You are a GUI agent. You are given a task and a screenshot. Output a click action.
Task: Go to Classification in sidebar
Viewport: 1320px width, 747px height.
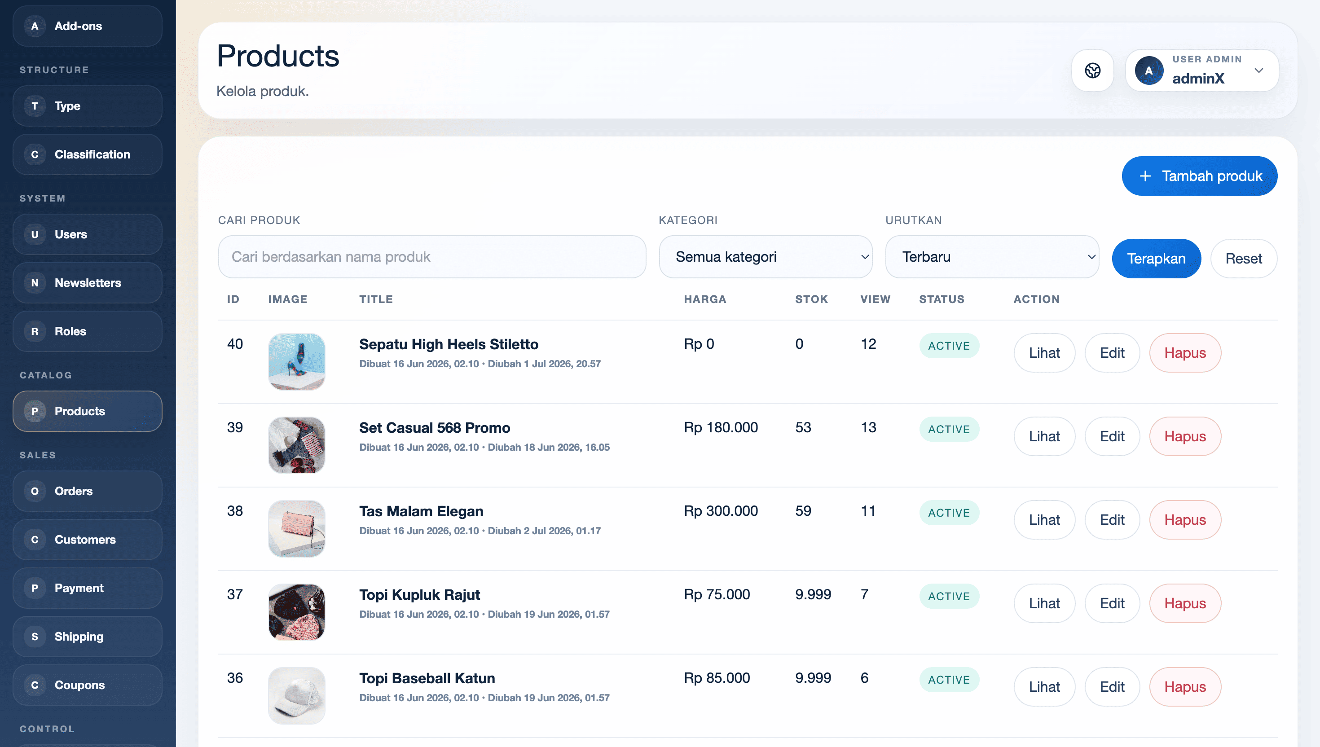[x=87, y=154]
